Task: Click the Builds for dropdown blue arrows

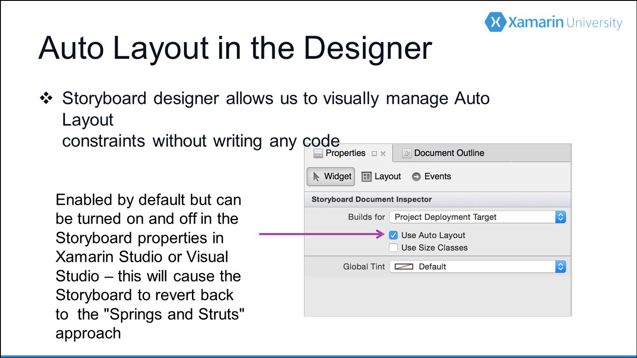Action: [x=560, y=217]
